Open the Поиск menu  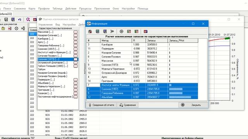(x=7, y=8)
